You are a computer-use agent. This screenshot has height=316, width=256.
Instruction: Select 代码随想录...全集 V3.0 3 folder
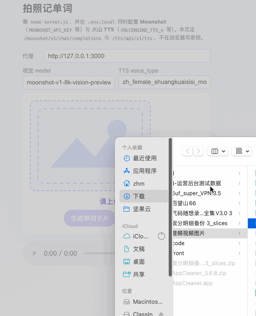(210, 213)
